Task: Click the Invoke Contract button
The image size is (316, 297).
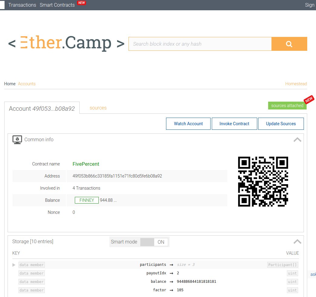Action: click(235, 124)
